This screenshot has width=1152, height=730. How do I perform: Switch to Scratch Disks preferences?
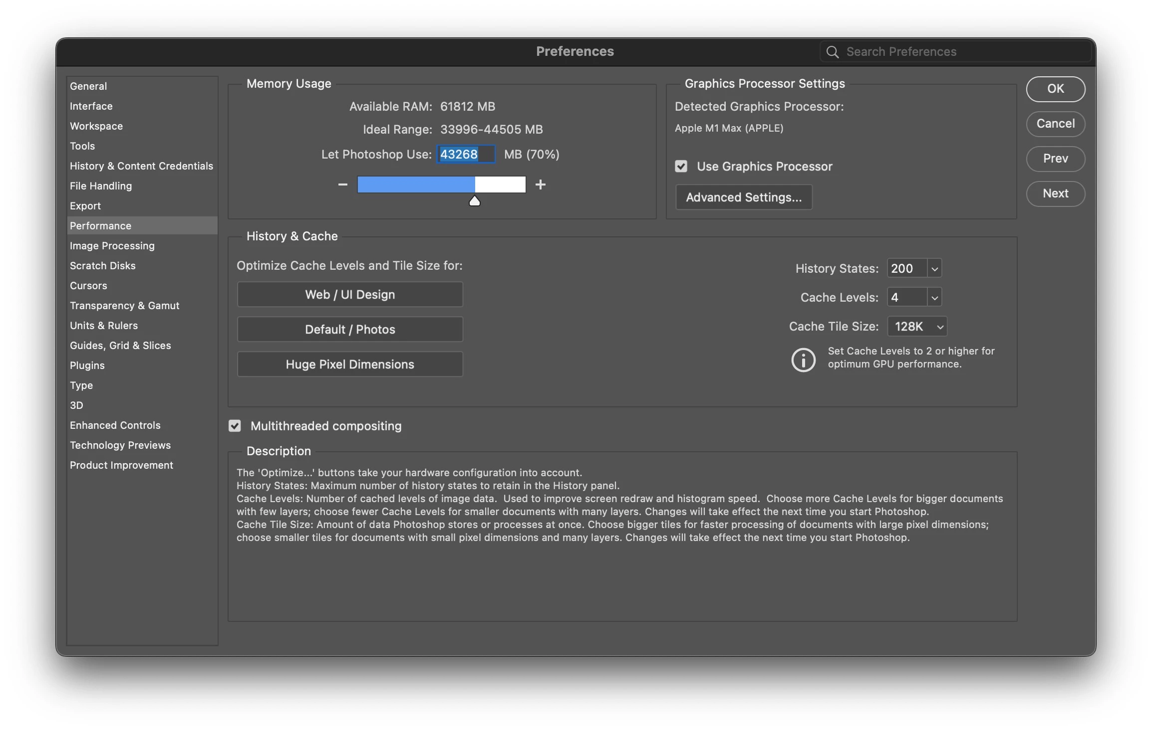click(x=103, y=265)
